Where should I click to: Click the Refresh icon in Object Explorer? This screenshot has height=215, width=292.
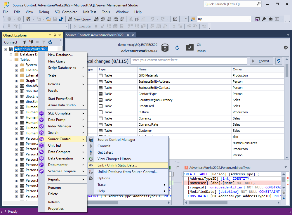[50, 42]
